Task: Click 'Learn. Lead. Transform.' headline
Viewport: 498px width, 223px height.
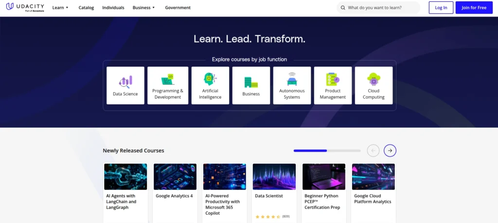Action: click(x=249, y=39)
